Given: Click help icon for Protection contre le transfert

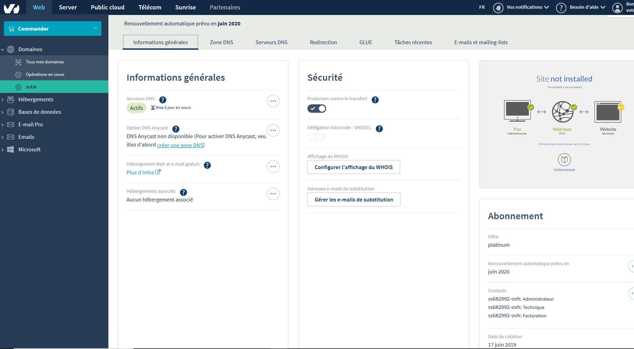Looking at the screenshot, I should coord(375,100).
